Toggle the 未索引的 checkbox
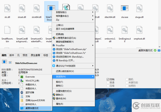Viewport: 161px width, 112px height. tap(127, 82)
